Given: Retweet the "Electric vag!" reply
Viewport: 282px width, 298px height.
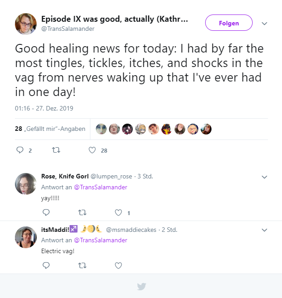Looking at the screenshot, I should click(82, 265).
